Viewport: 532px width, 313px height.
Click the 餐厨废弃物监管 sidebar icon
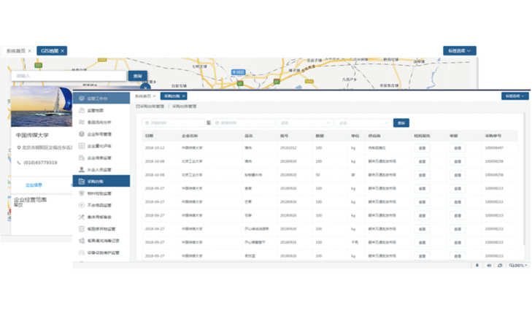point(81,228)
